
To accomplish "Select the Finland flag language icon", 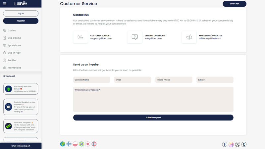I will 69,144.
